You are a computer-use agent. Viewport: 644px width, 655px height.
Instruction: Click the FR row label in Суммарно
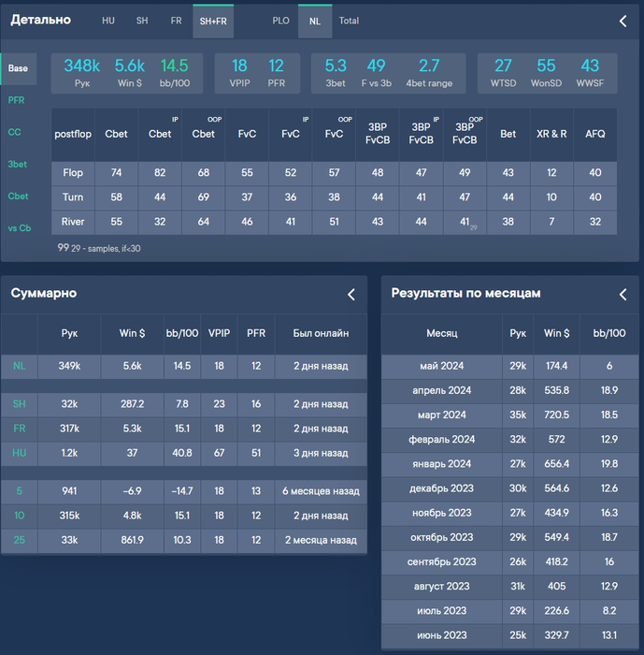(20, 429)
